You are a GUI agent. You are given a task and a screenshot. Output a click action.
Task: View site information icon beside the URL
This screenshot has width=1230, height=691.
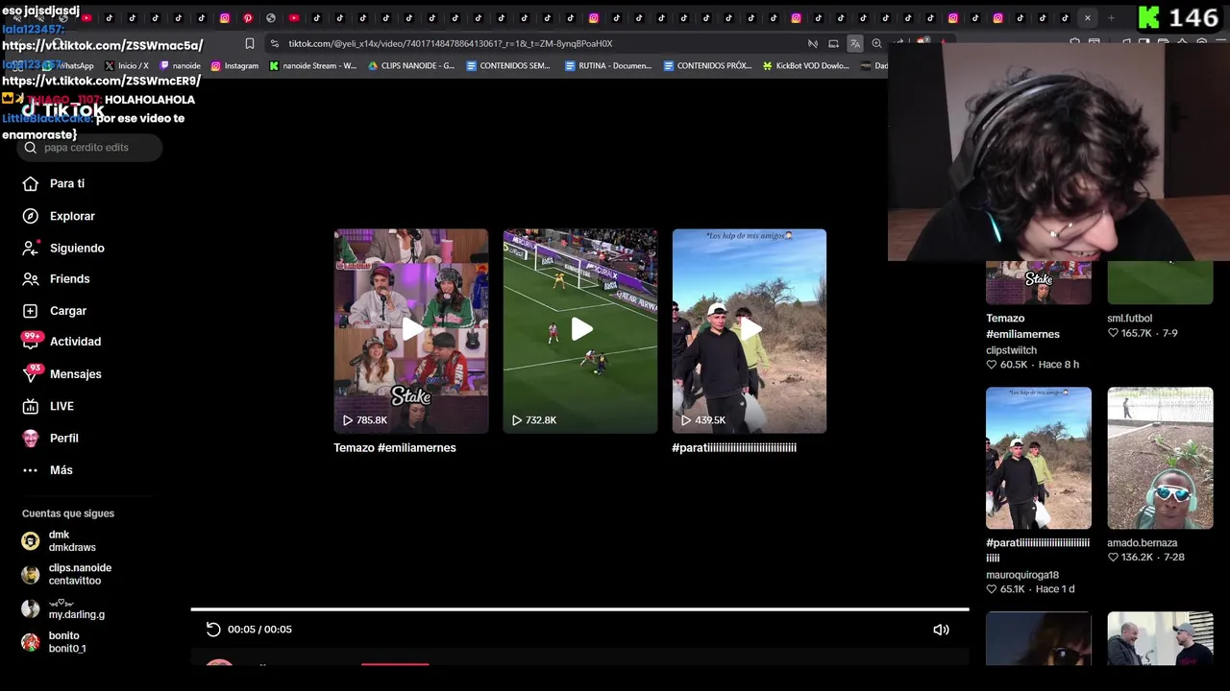[274, 43]
